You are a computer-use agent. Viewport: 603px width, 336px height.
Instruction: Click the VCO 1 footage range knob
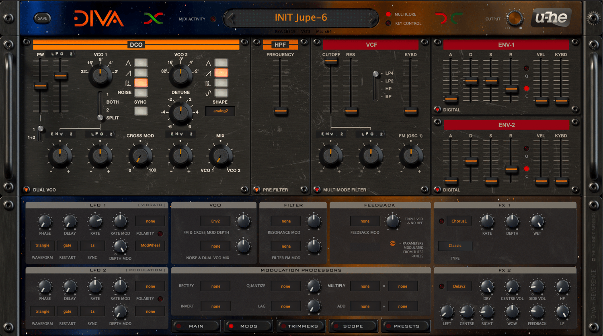pos(100,75)
